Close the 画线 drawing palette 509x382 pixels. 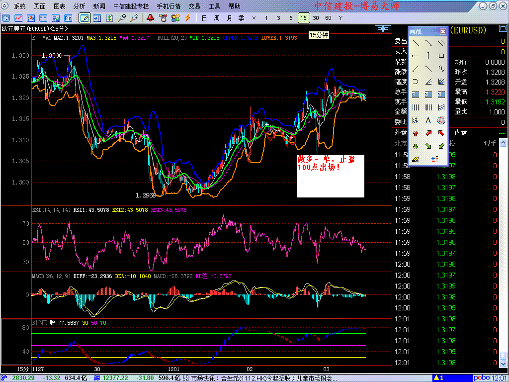(443, 31)
